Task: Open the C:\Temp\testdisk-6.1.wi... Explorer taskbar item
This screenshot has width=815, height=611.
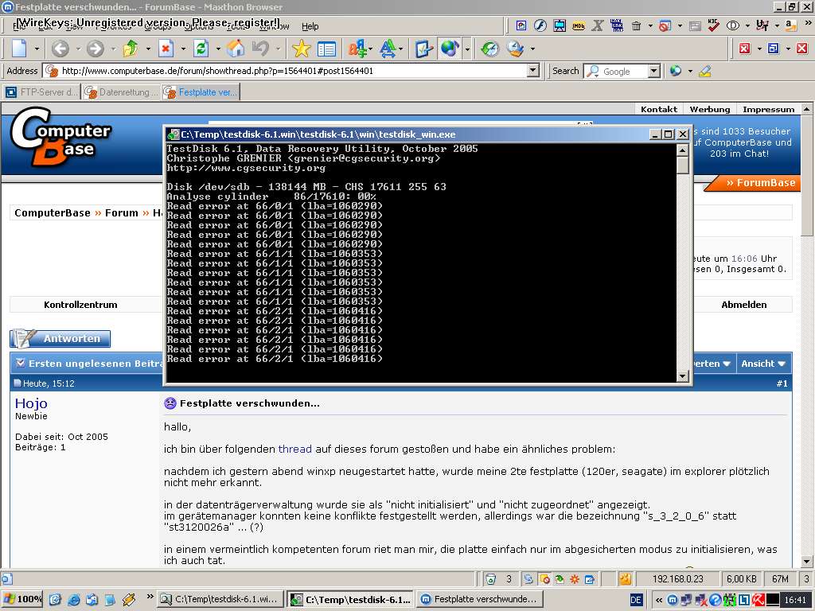Action: point(220,600)
